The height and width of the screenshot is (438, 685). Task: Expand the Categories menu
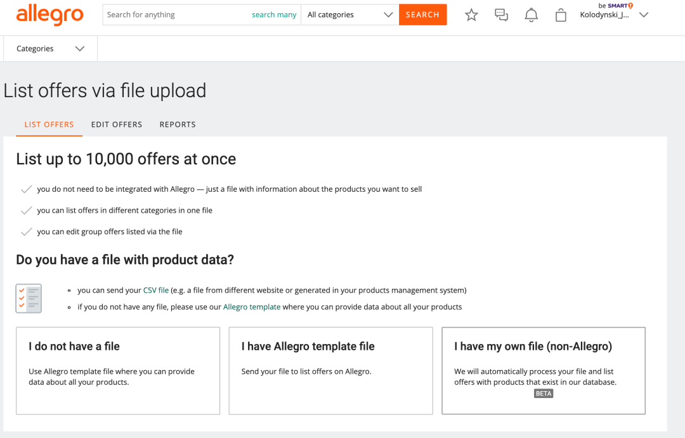(50, 49)
